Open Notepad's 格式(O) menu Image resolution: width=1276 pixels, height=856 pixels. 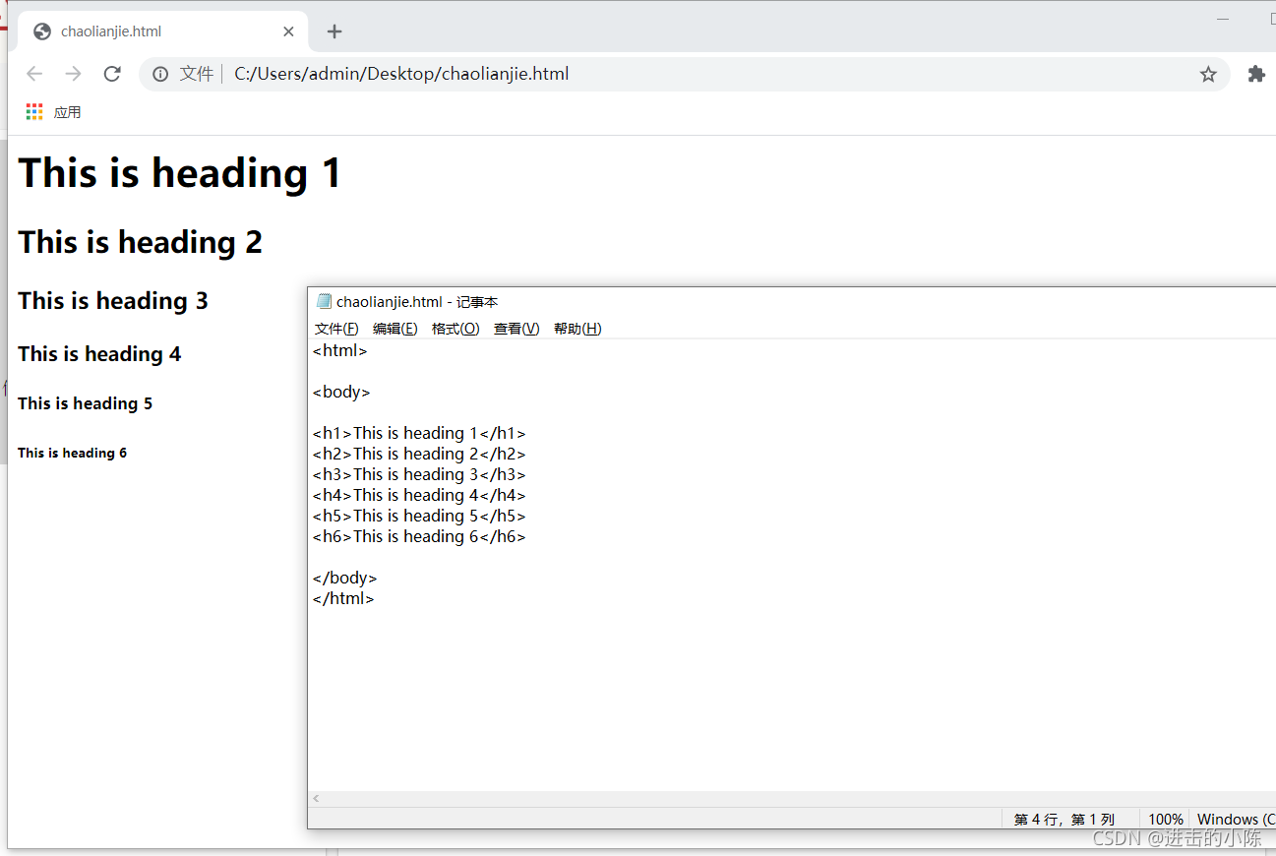(x=456, y=329)
